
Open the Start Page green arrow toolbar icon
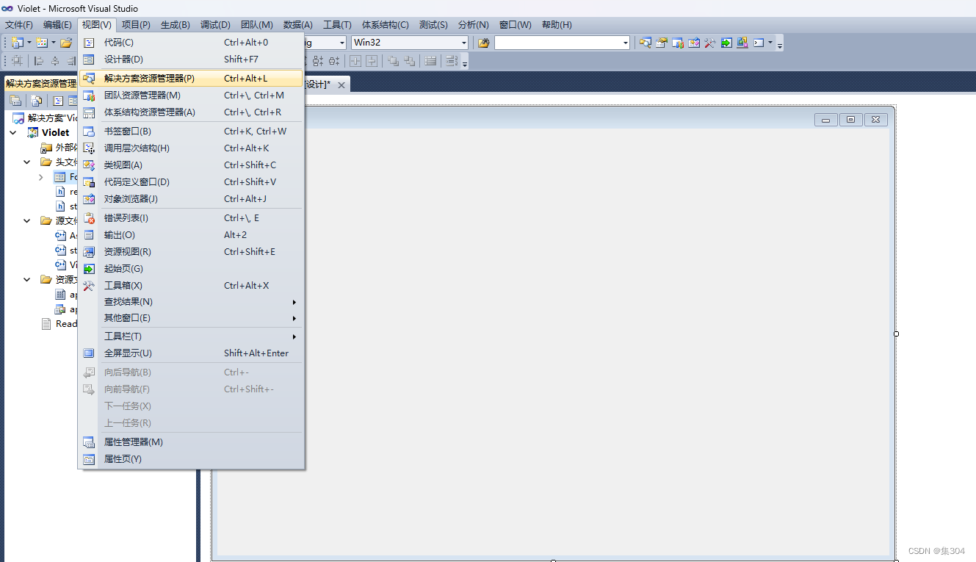point(726,43)
